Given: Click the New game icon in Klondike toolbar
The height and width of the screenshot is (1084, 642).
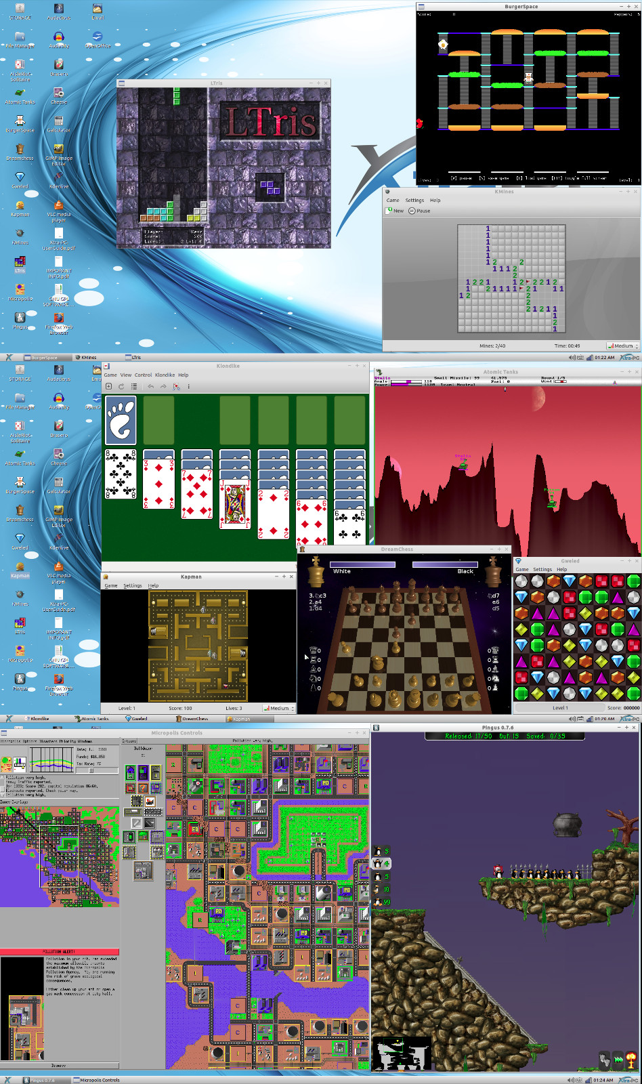Looking at the screenshot, I should tap(108, 386).
